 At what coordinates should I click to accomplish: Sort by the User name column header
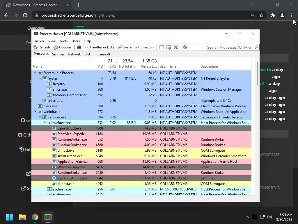click(x=179, y=64)
